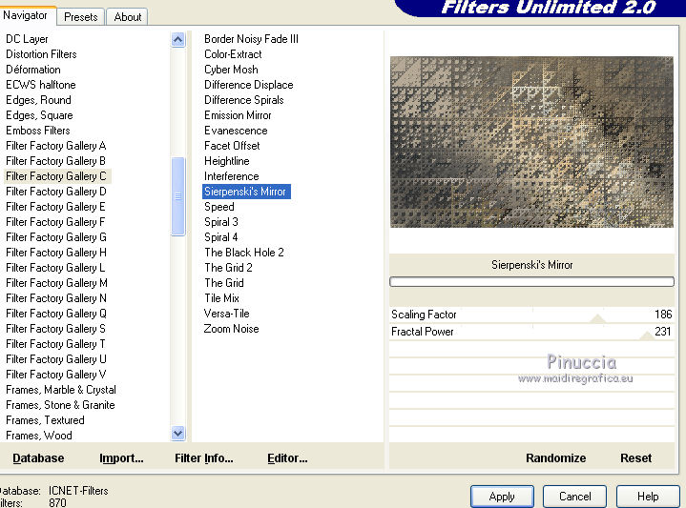
Task: Open the Editor... button
Action: coord(287,457)
